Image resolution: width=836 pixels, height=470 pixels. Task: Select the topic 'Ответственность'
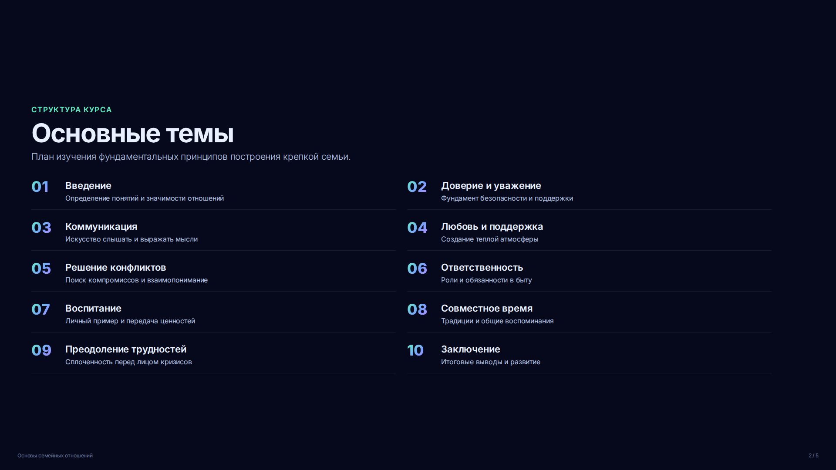tap(482, 268)
